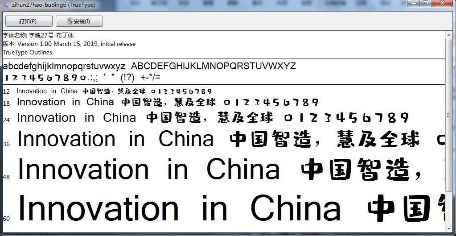Click the size 36 sample label
The width and height of the screenshot is (456, 236).
(6, 145)
